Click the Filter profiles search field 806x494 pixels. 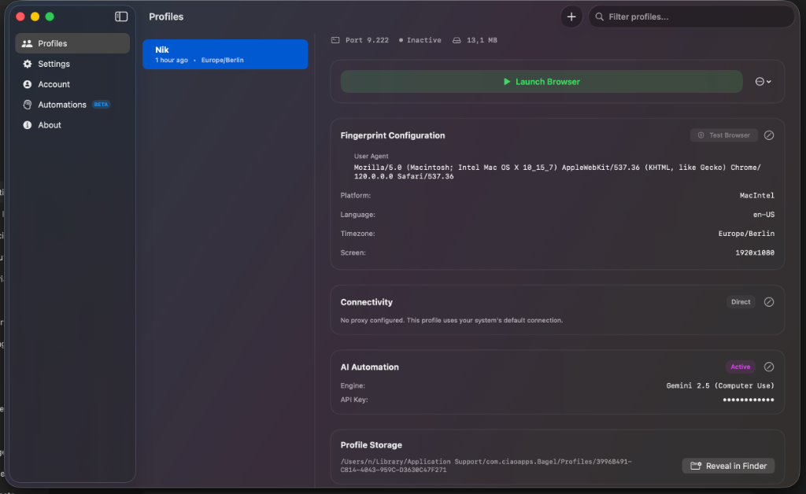click(x=691, y=16)
